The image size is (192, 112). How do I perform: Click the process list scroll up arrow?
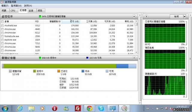pyautogui.click(x=136, y=21)
